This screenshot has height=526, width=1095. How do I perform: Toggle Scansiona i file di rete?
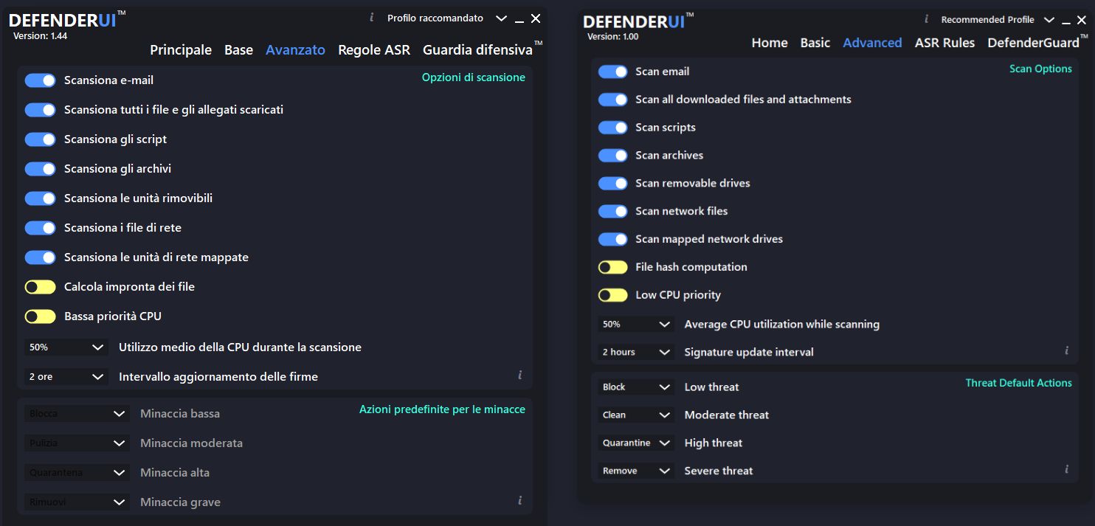pyautogui.click(x=40, y=227)
